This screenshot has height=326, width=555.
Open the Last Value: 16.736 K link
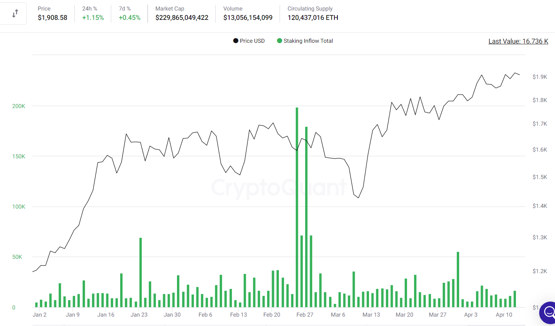coord(518,41)
